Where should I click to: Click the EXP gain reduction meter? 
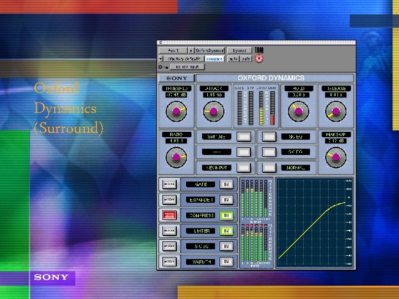coord(251,108)
